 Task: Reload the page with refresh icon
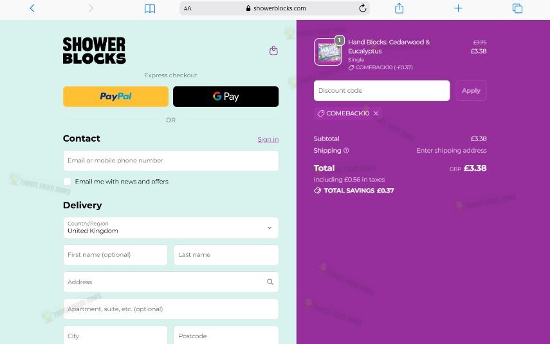363,8
